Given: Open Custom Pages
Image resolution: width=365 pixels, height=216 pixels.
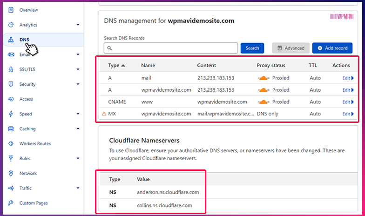Looking at the screenshot, I should [x=34, y=203].
